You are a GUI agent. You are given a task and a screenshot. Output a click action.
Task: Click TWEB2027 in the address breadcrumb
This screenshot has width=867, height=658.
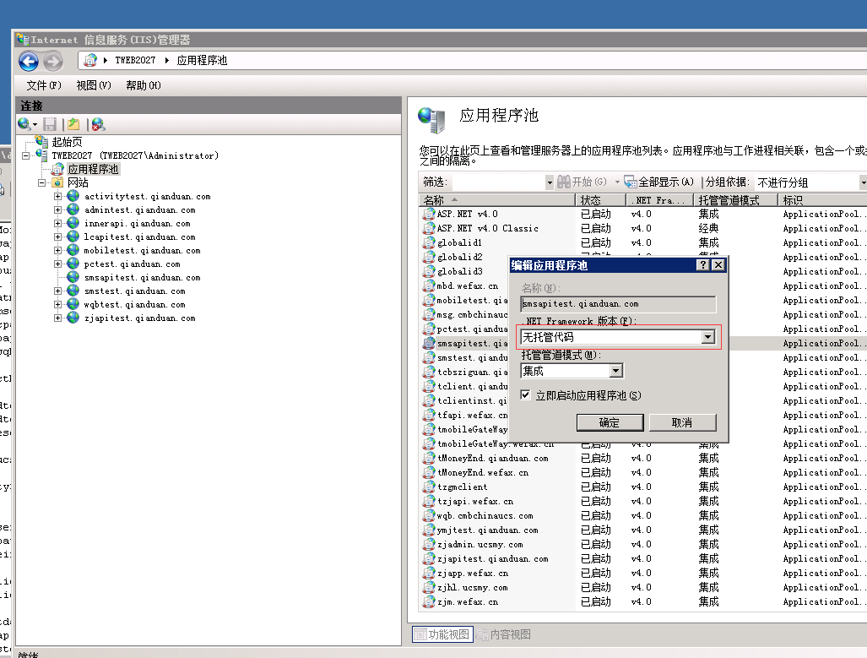click(135, 60)
